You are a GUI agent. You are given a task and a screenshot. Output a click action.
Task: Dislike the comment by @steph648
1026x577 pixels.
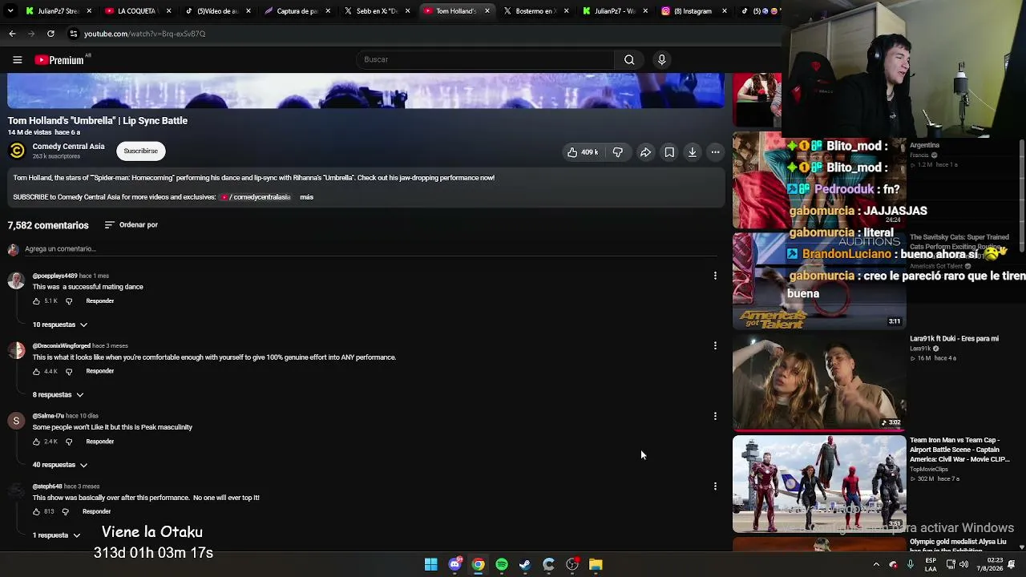(x=66, y=511)
